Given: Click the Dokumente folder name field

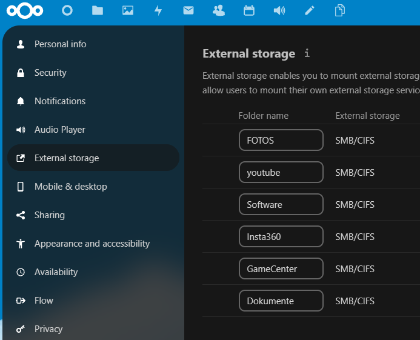Looking at the screenshot, I should click(281, 301).
